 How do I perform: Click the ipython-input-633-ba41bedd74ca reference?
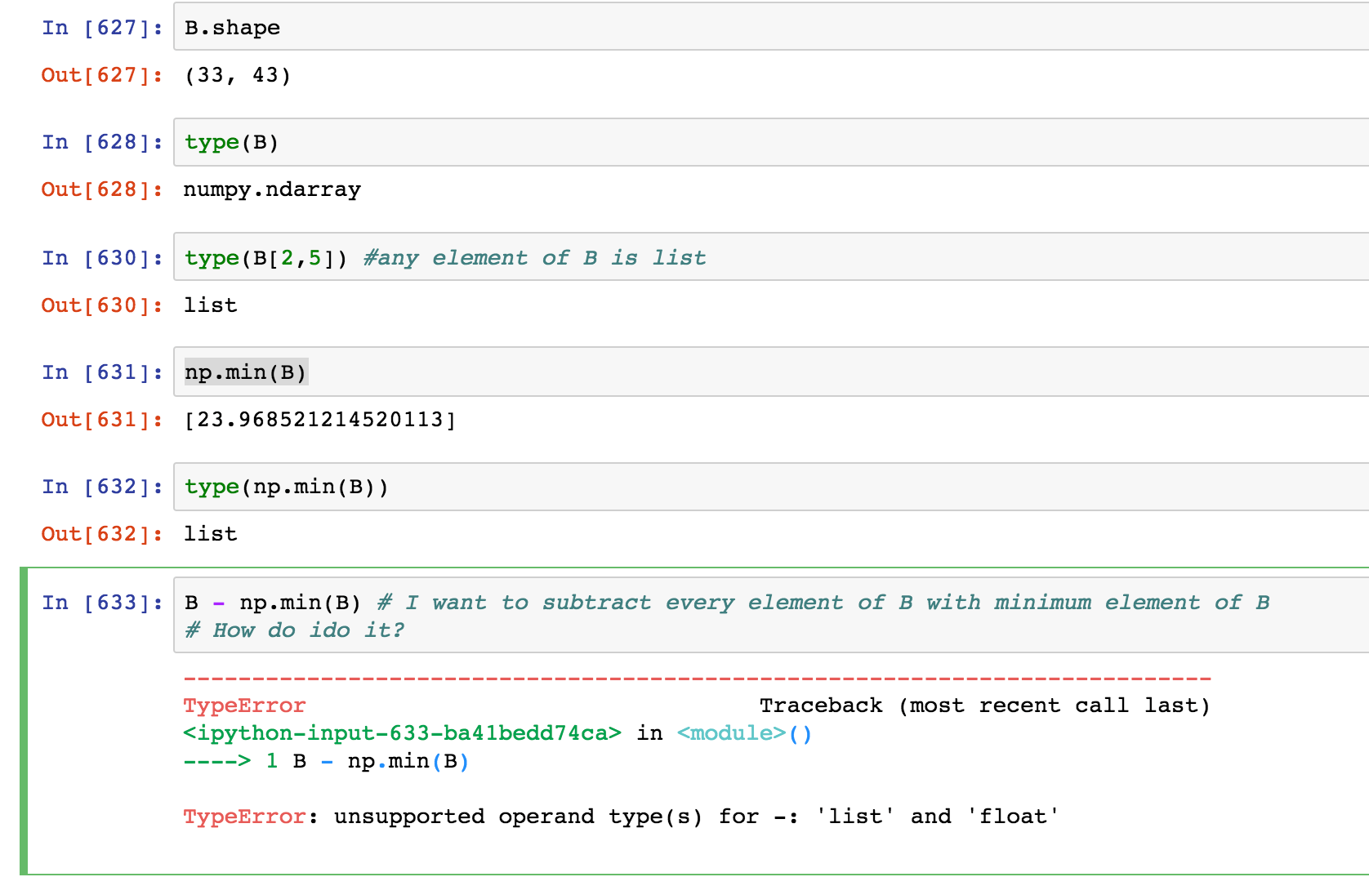point(402,733)
